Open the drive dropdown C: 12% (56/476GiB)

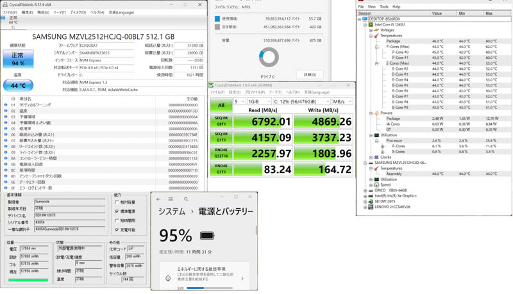[x=301, y=102]
